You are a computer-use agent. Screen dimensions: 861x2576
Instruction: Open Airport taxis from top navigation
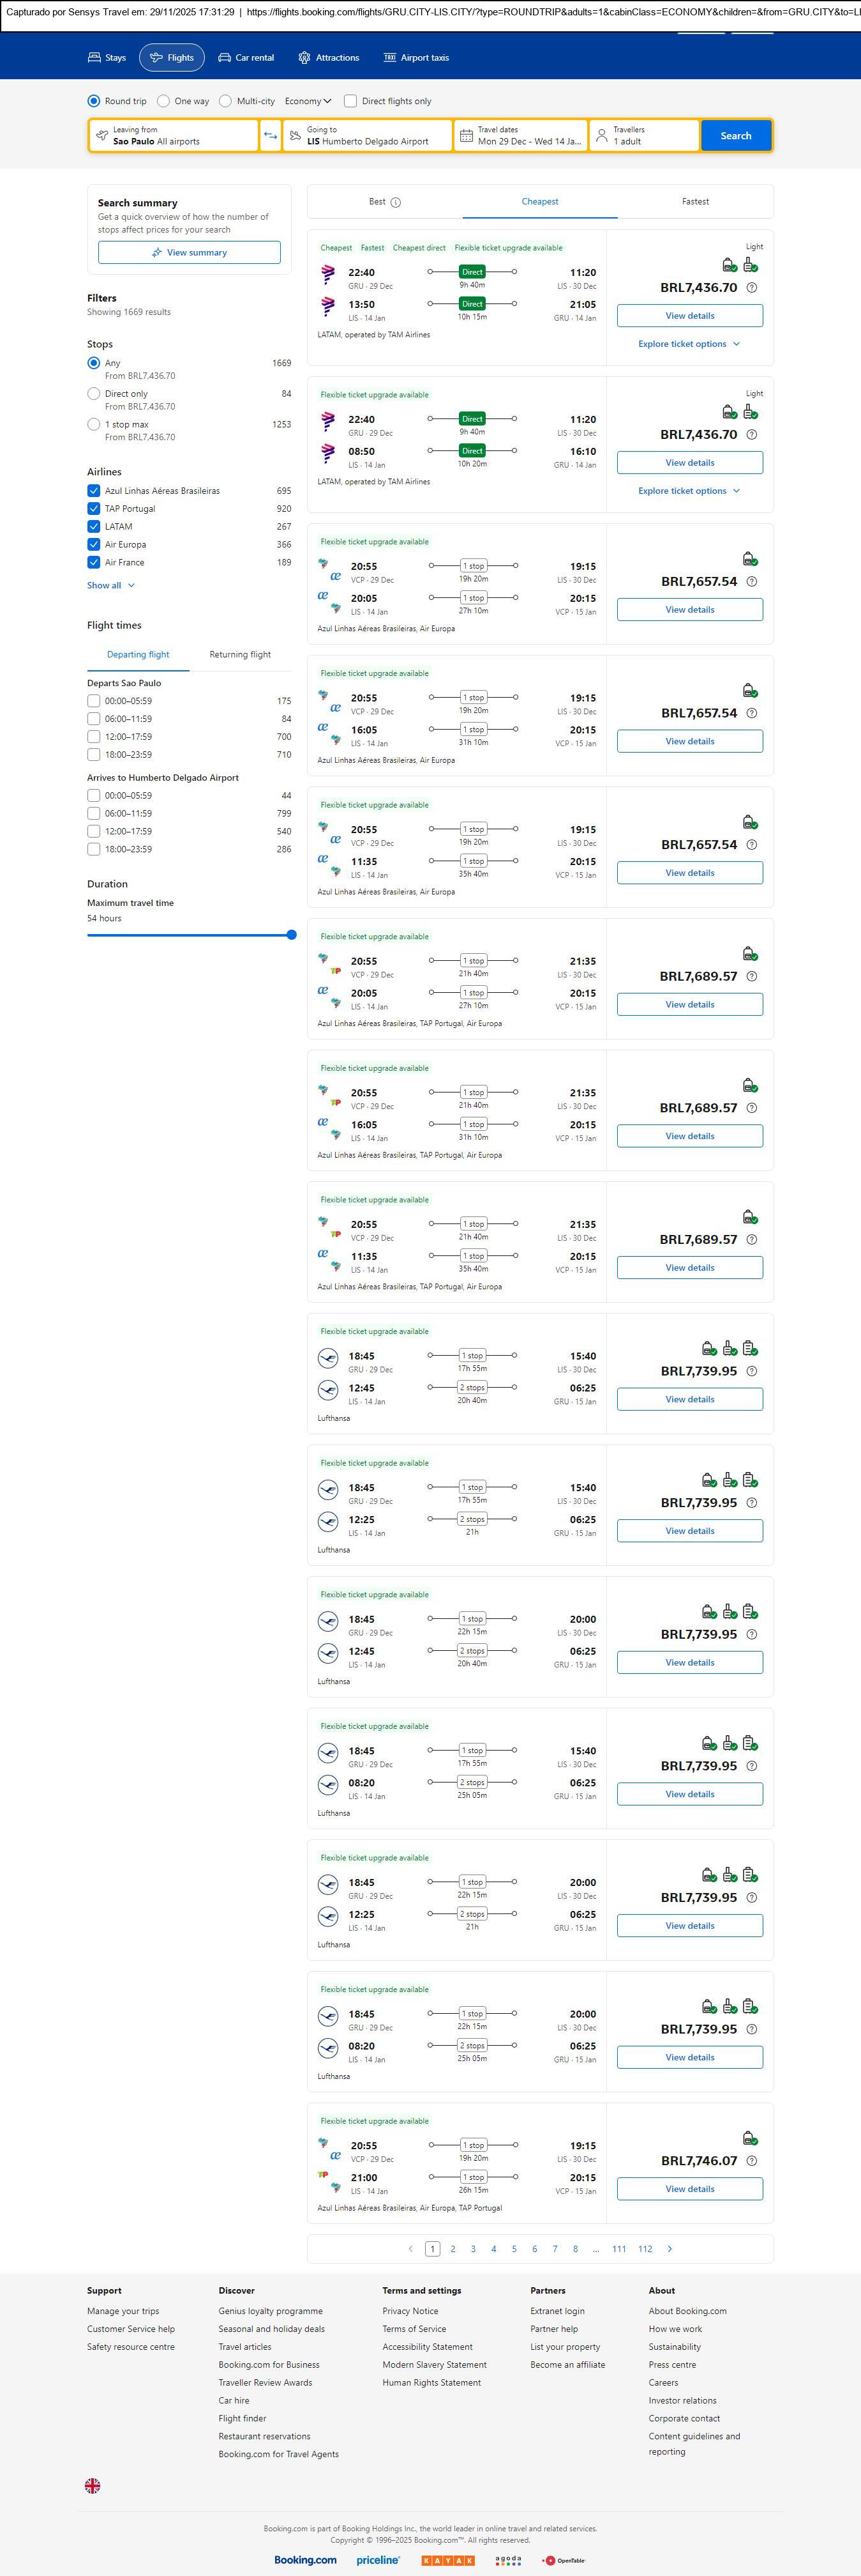click(x=417, y=58)
